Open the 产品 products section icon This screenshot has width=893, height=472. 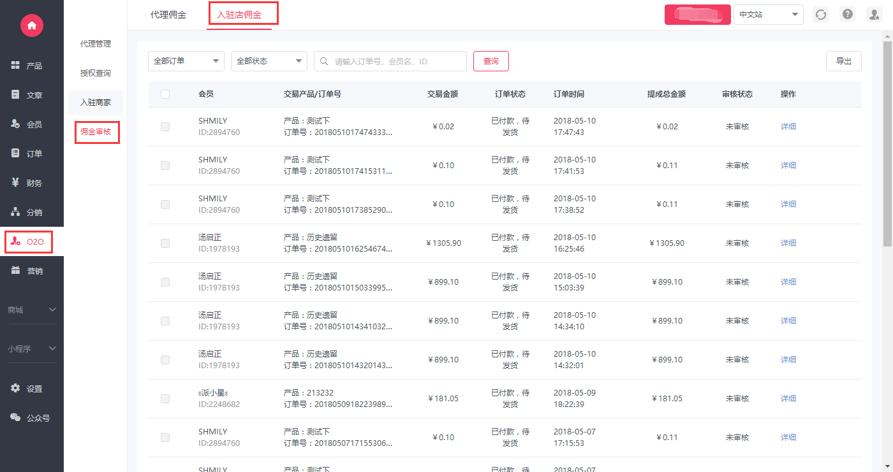16,66
